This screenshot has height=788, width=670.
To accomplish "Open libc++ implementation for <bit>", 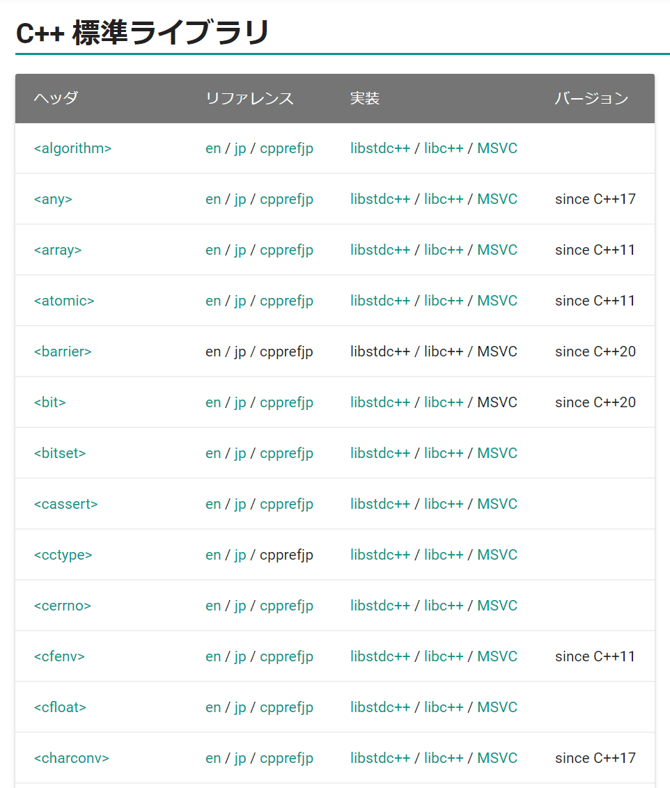I will coord(444,402).
